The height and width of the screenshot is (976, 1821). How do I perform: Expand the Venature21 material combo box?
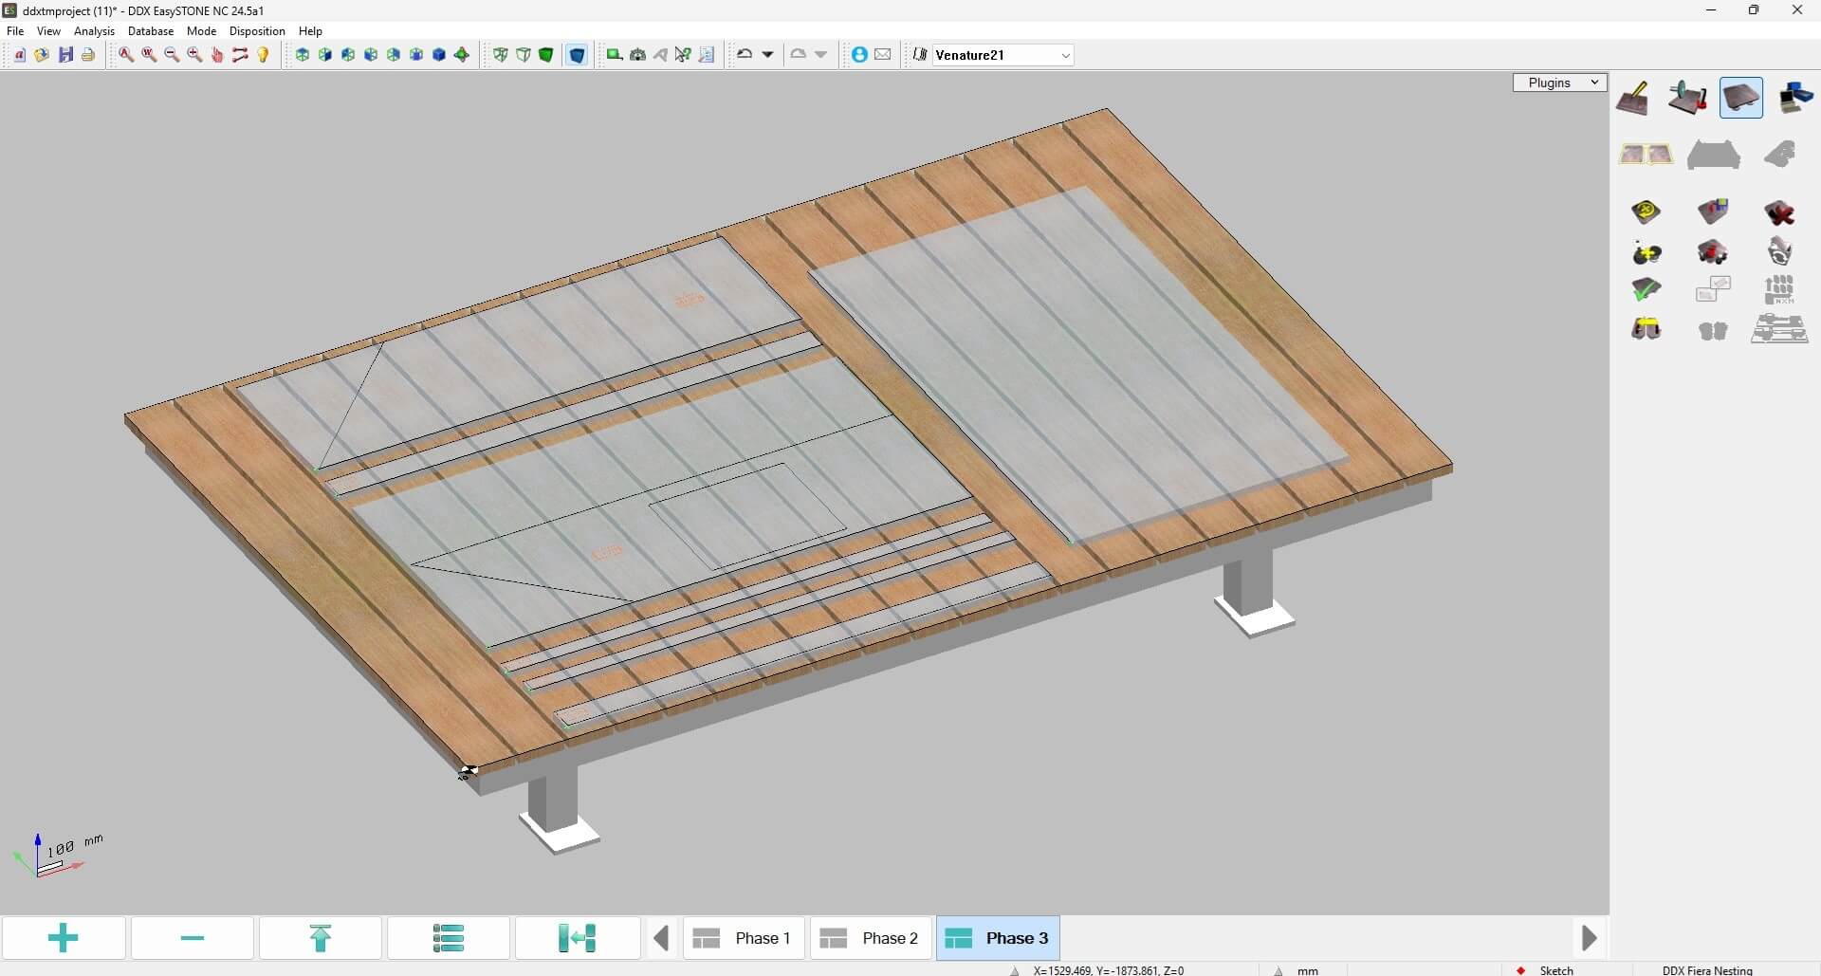(1065, 55)
